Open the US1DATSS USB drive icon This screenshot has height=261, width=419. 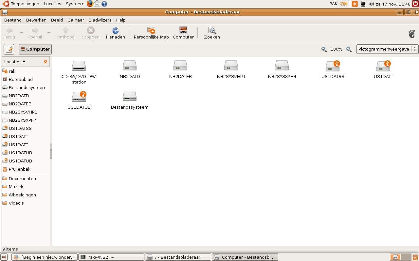(333, 66)
